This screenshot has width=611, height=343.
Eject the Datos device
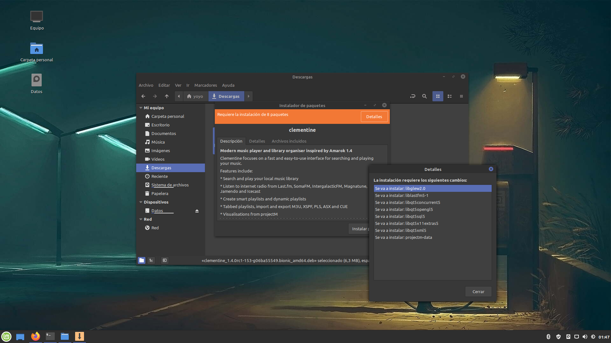point(197,211)
